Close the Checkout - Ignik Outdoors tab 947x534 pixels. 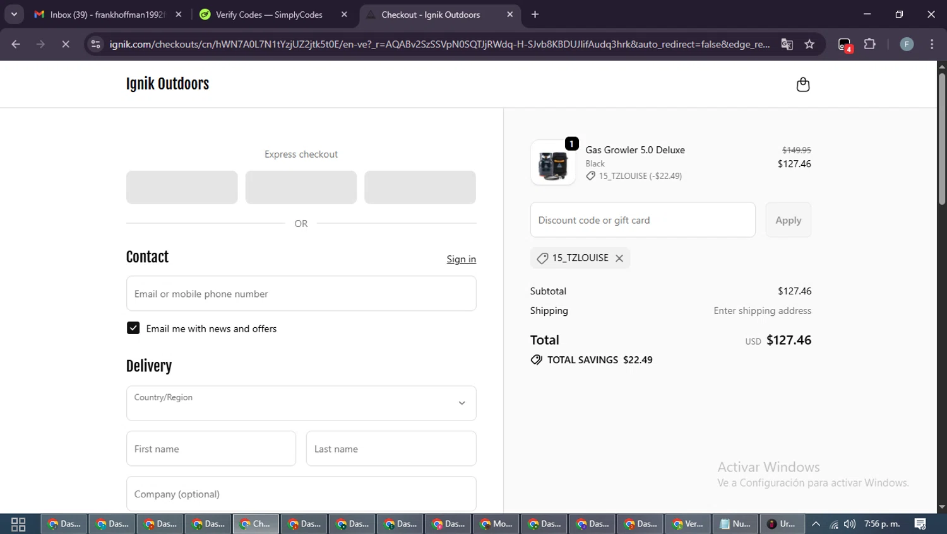(510, 15)
